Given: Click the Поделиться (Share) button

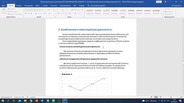Looking at the screenshot, I should coord(176,6).
